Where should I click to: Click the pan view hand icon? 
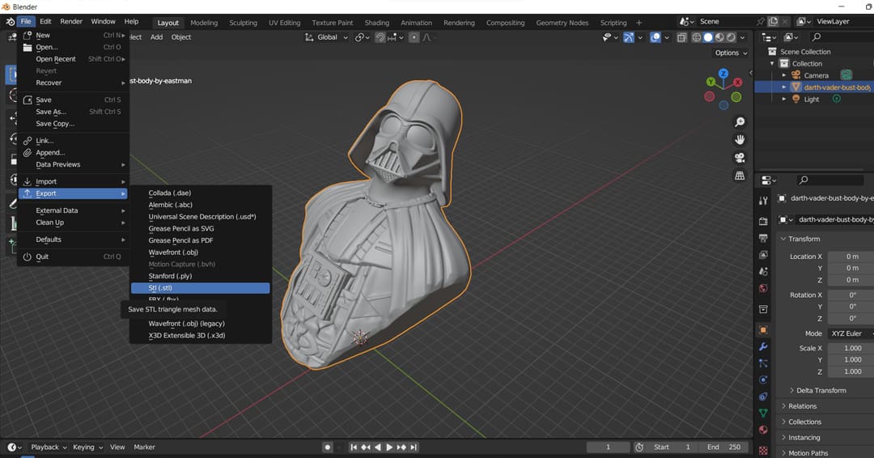(740, 140)
